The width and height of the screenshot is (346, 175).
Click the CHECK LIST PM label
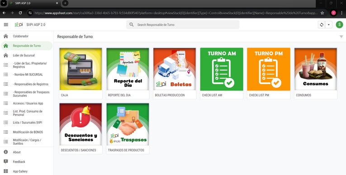(x=259, y=95)
